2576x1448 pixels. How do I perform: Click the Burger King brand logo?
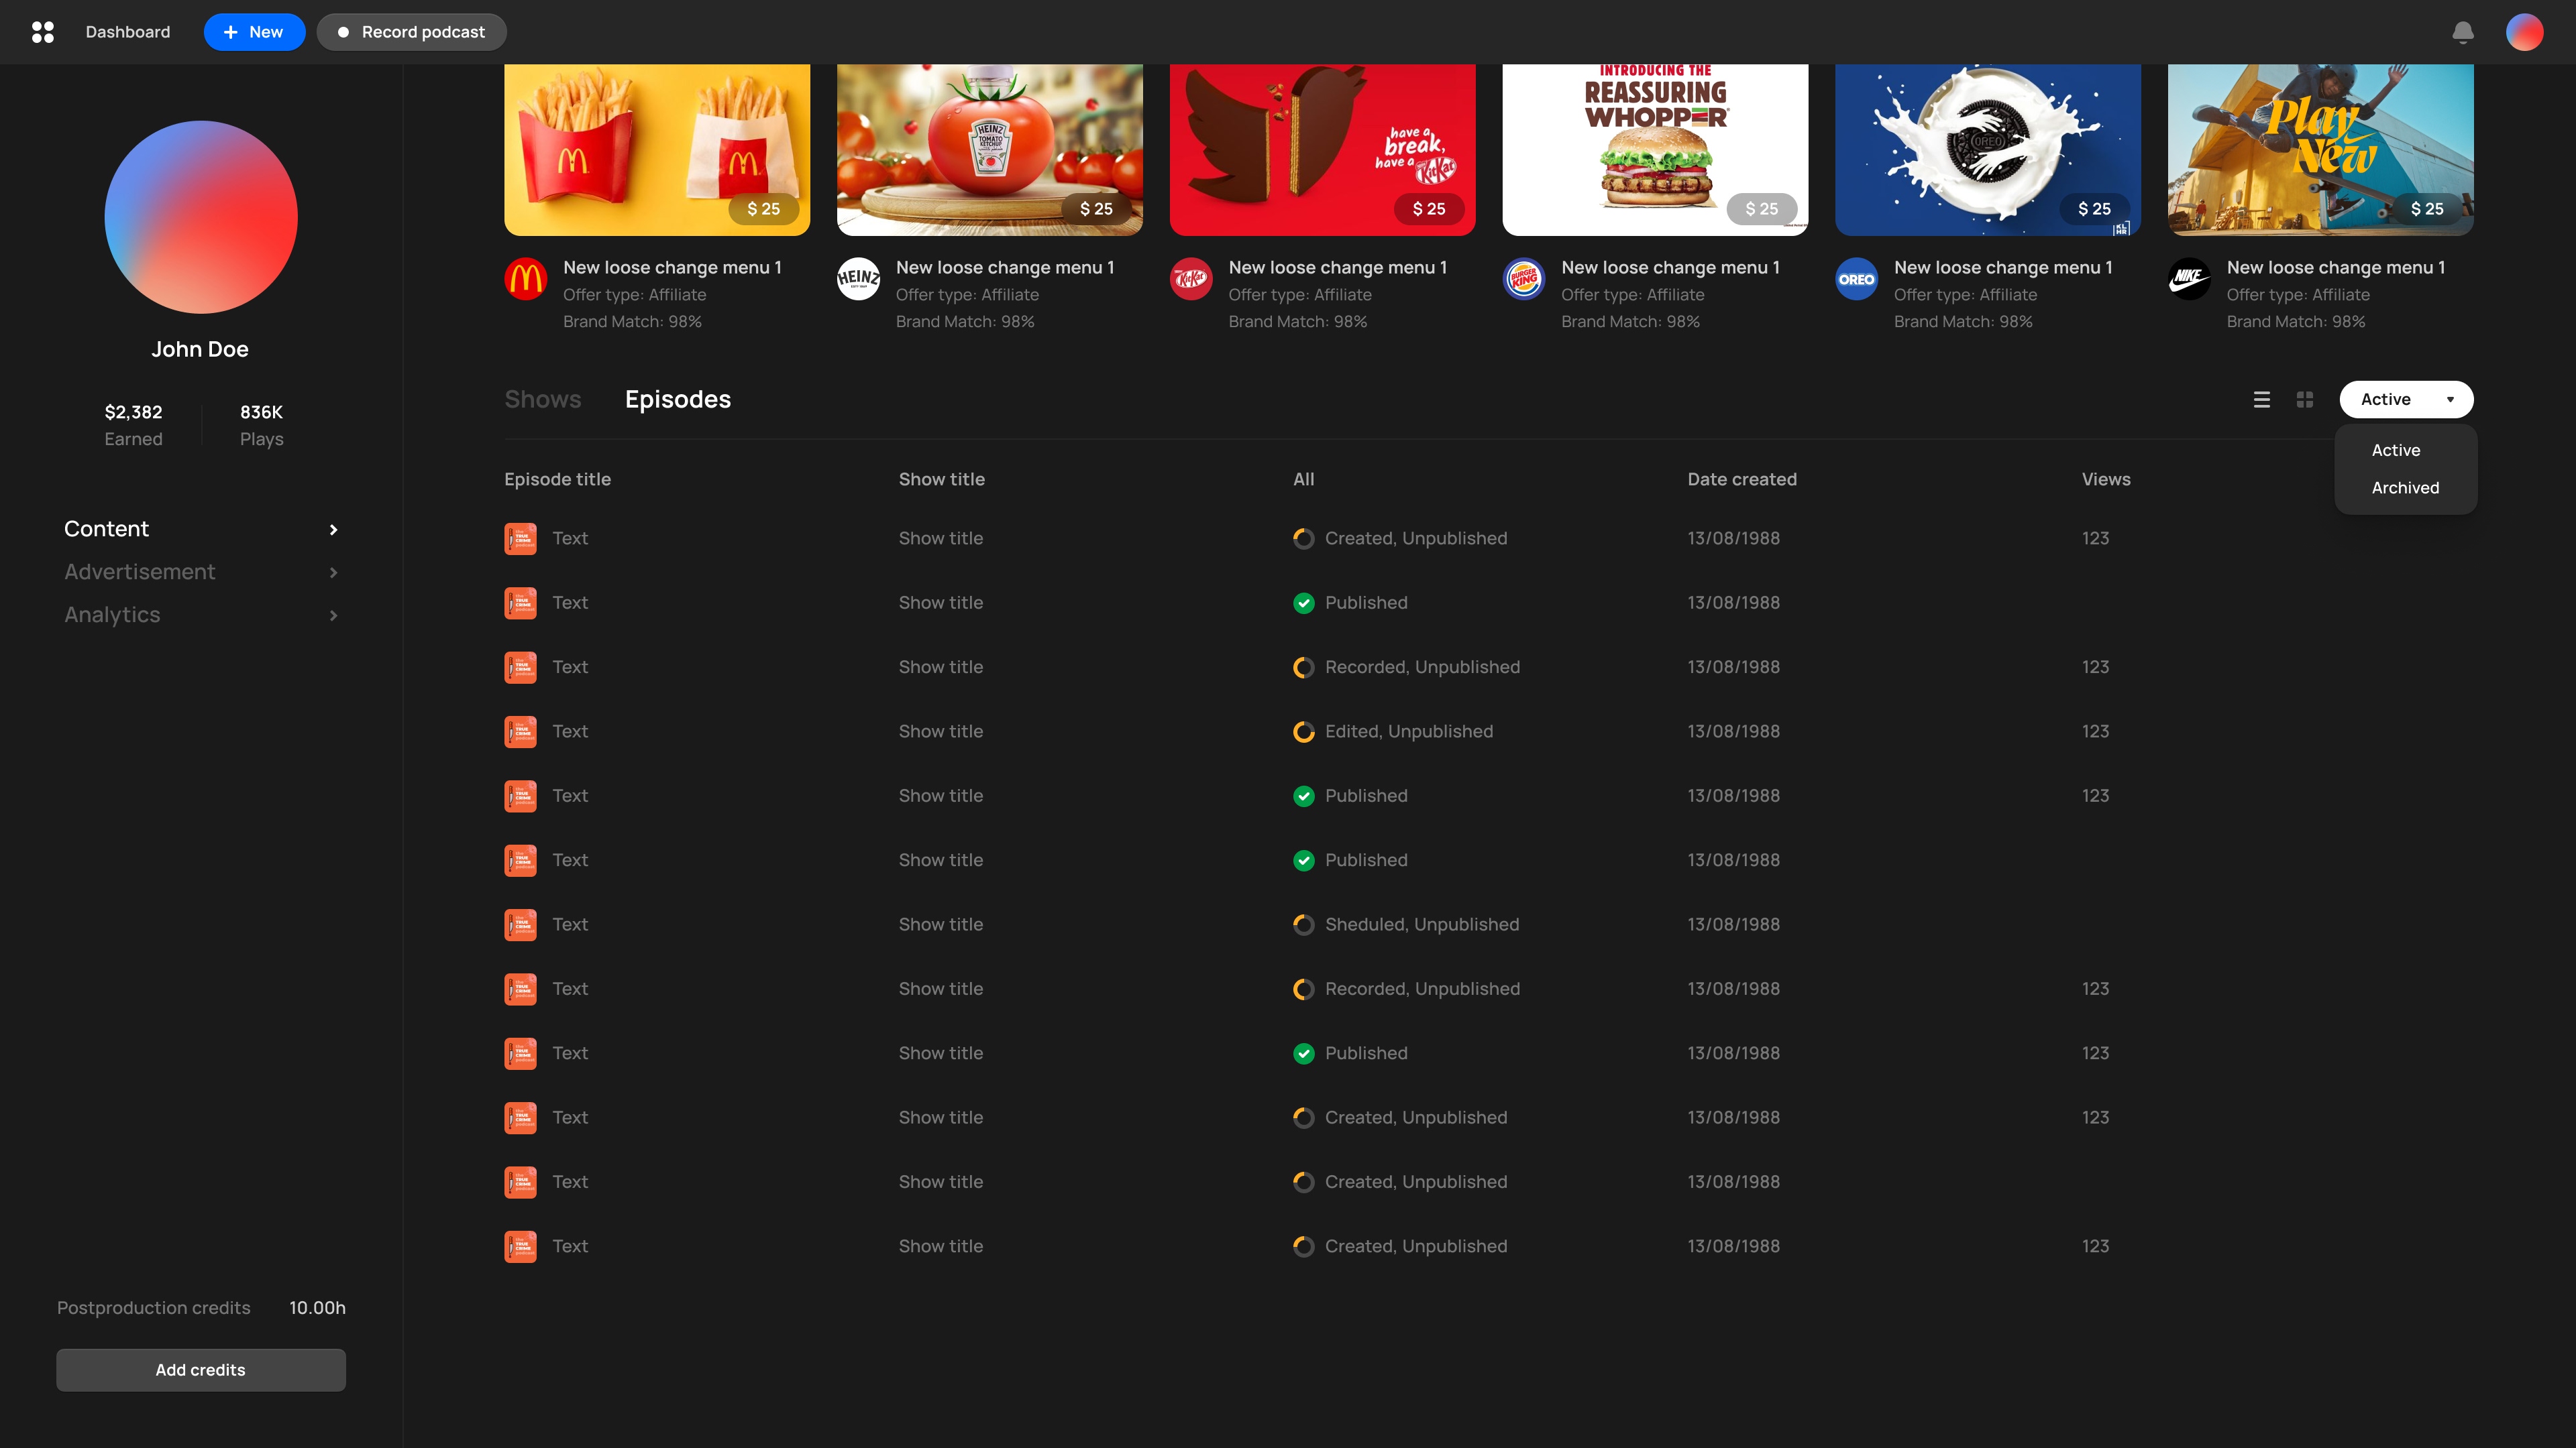[x=1524, y=279]
